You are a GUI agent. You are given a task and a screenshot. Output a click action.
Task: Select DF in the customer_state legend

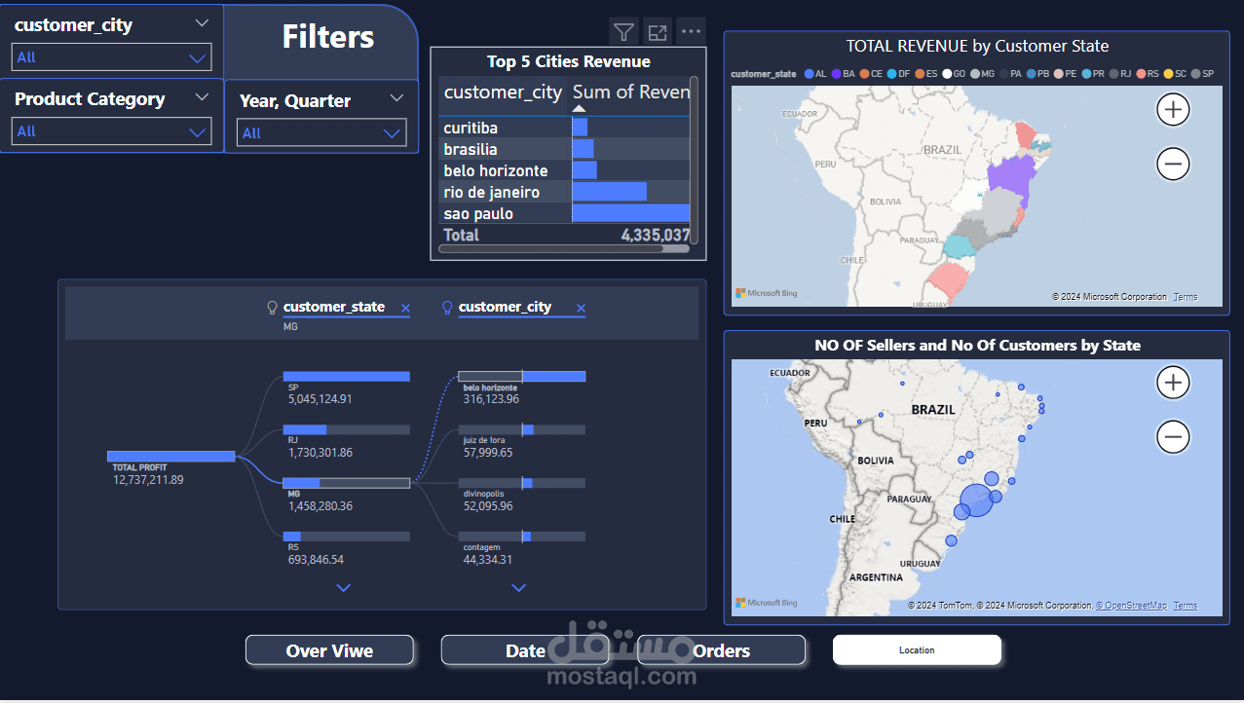coord(898,74)
